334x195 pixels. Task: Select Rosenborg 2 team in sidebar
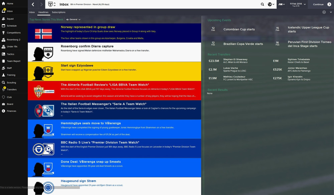pyautogui.click(x=13, y=40)
